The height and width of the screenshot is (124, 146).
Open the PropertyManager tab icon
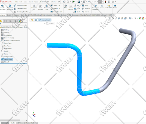pyautogui.click(x=6, y=21)
